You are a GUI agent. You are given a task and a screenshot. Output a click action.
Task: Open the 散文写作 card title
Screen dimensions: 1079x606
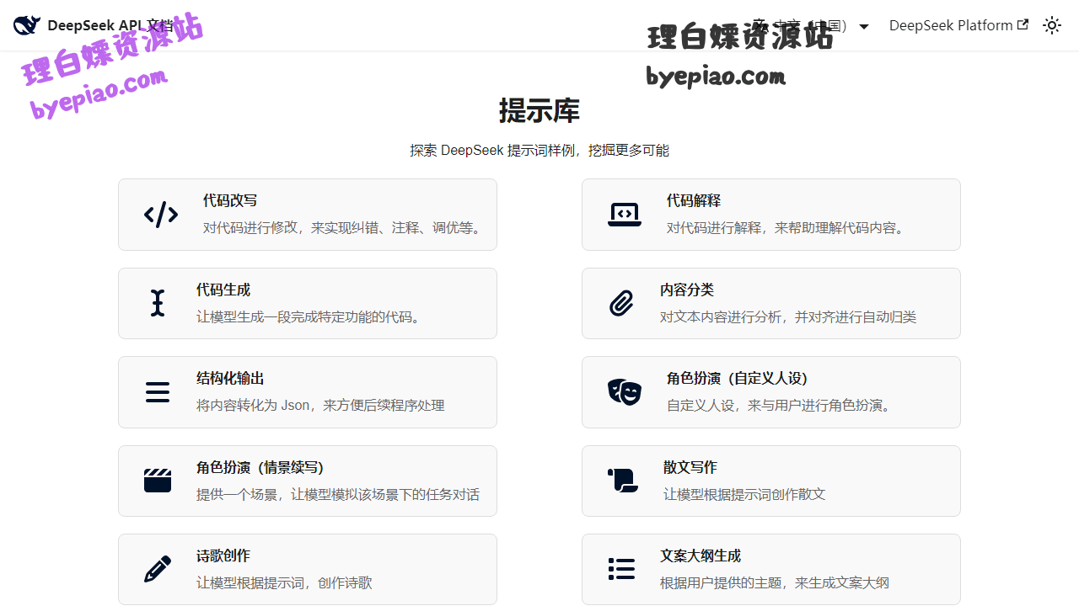pos(690,467)
